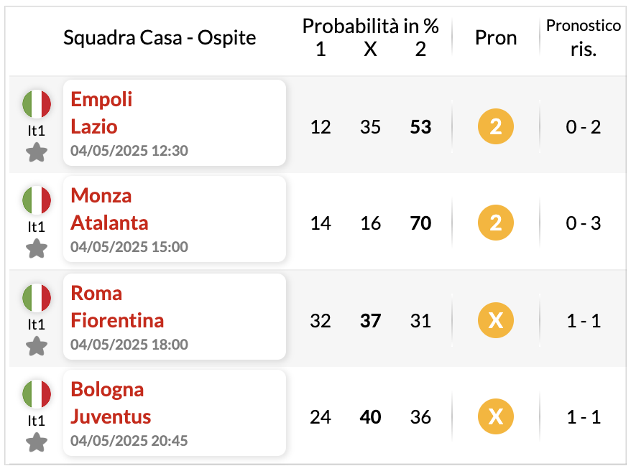Image resolution: width=631 pixels, height=471 pixels.
Task: Click Italian flag icon beside Roma row
Action: click(x=37, y=297)
